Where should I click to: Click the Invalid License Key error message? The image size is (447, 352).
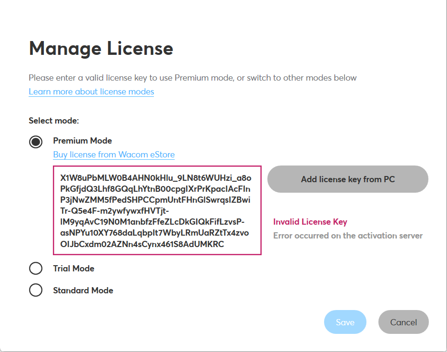pyautogui.click(x=310, y=222)
